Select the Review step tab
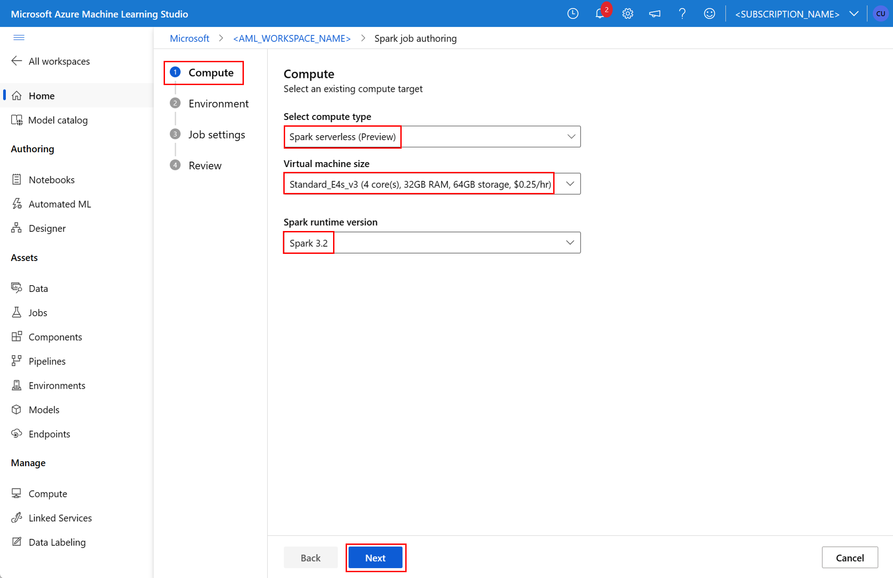Viewport: 893px width, 578px height. click(x=204, y=164)
